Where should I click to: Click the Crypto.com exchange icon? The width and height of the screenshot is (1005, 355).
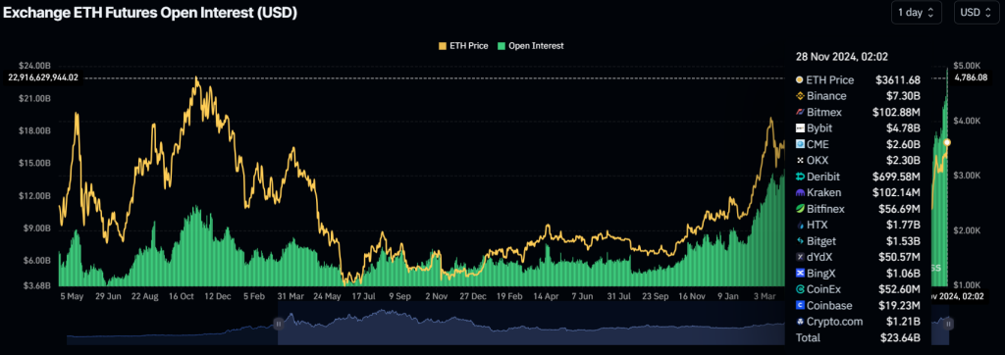coord(799,321)
